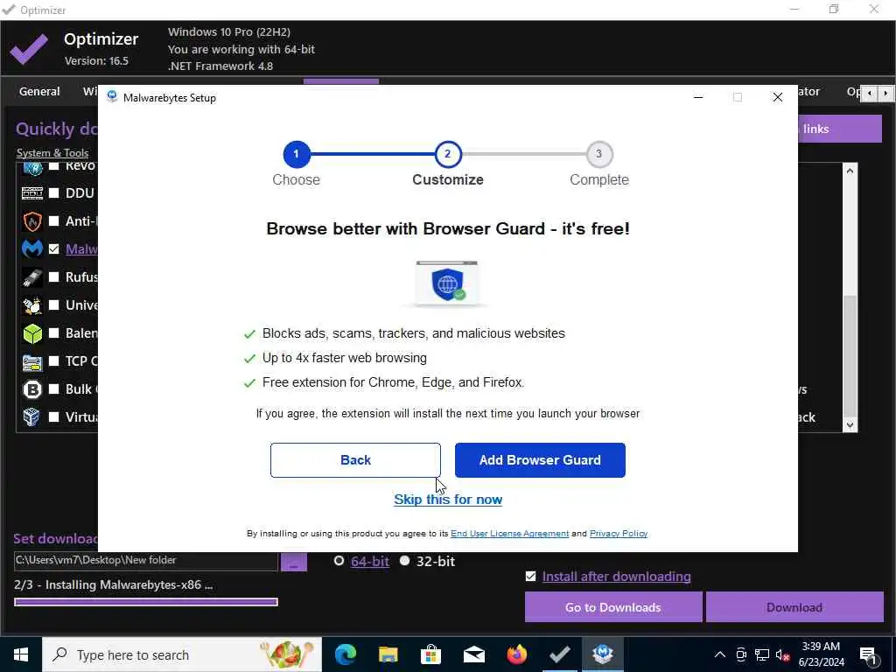Open the Windows Start menu
This screenshot has width=896, height=672.
pyautogui.click(x=21, y=654)
